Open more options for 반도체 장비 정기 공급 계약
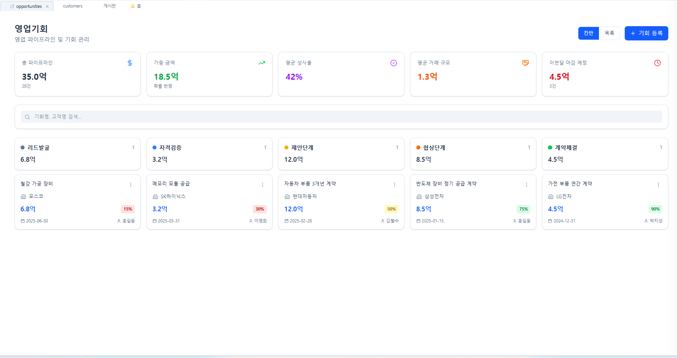677x358 pixels. [526, 185]
